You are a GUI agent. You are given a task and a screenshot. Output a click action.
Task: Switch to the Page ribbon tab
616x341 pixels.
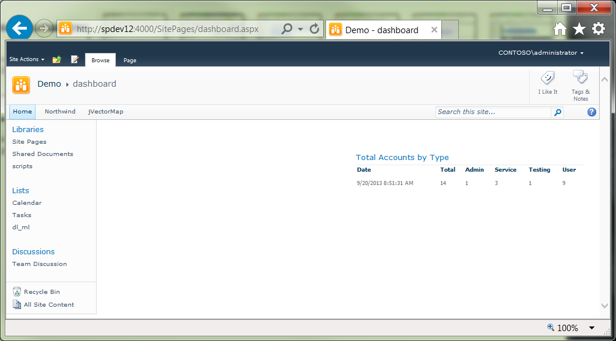pos(130,61)
